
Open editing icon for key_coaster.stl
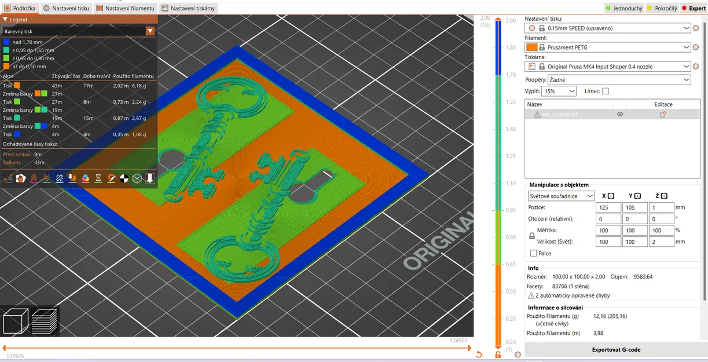point(663,115)
